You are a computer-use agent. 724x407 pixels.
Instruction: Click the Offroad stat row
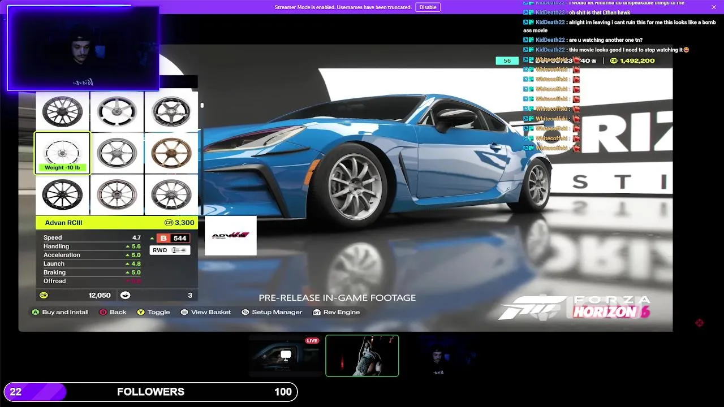coord(92,281)
